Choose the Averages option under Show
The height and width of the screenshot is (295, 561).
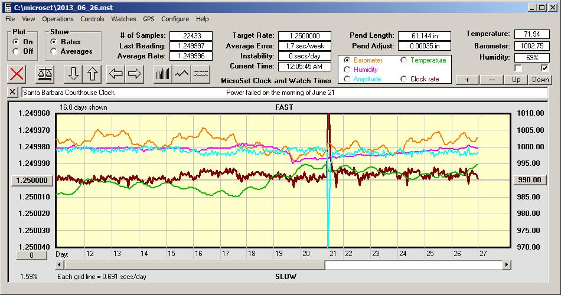(x=54, y=51)
